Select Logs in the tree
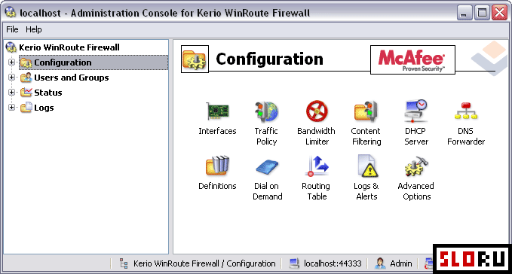This screenshot has width=512, height=274. pyautogui.click(x=44, y=108)
